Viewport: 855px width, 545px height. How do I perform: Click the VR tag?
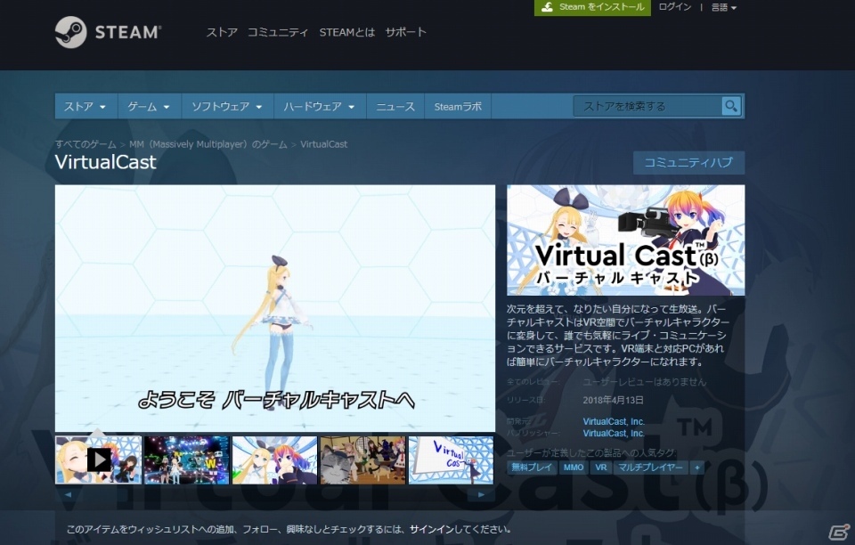point(601,468)
